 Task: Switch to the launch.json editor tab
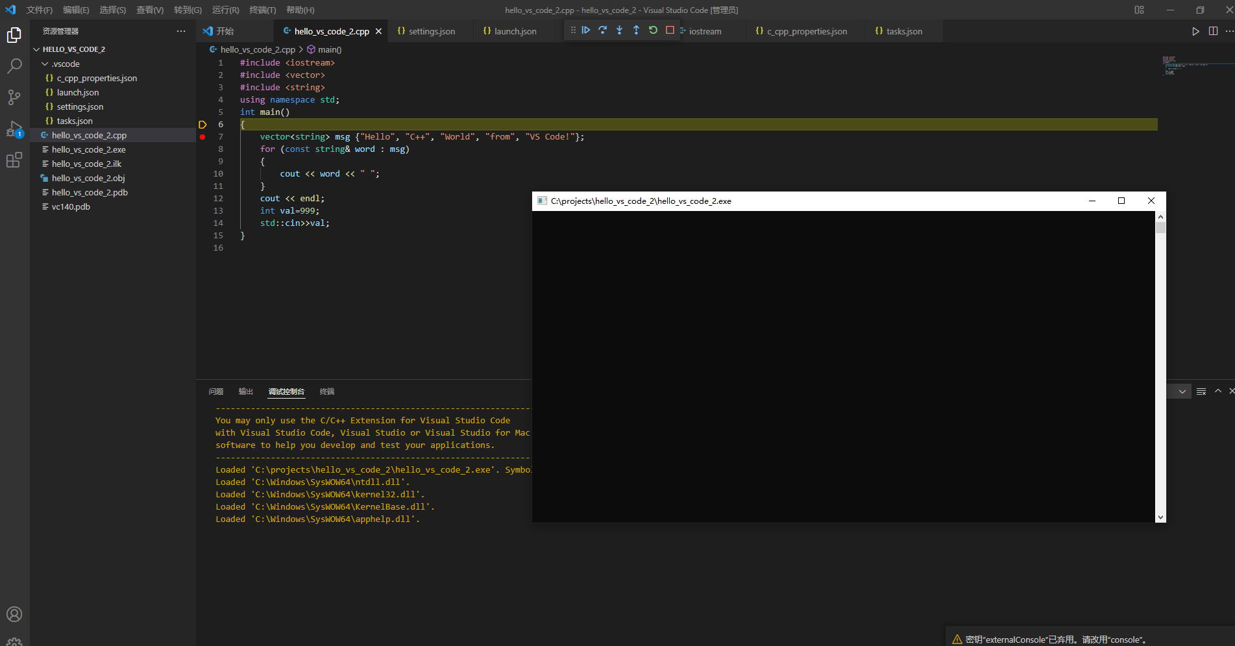(515, 31)
